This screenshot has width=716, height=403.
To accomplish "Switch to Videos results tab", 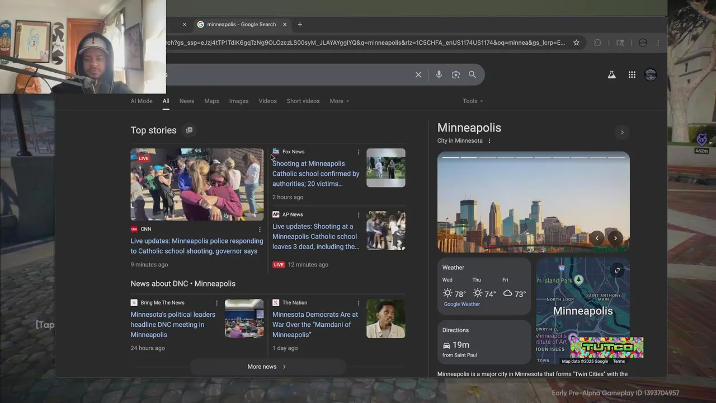I will pyautogui.click(x=268, y=101).
